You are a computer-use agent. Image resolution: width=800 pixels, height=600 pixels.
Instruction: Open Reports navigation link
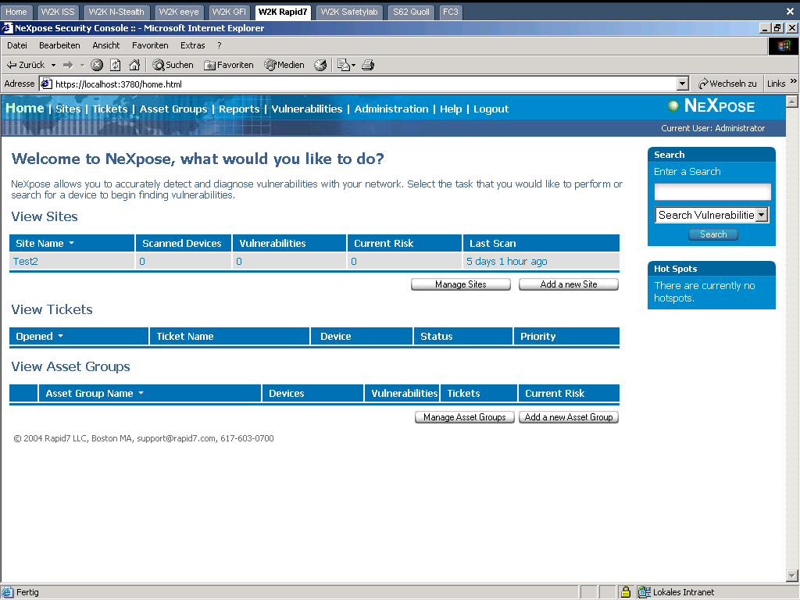click(239, 109)
